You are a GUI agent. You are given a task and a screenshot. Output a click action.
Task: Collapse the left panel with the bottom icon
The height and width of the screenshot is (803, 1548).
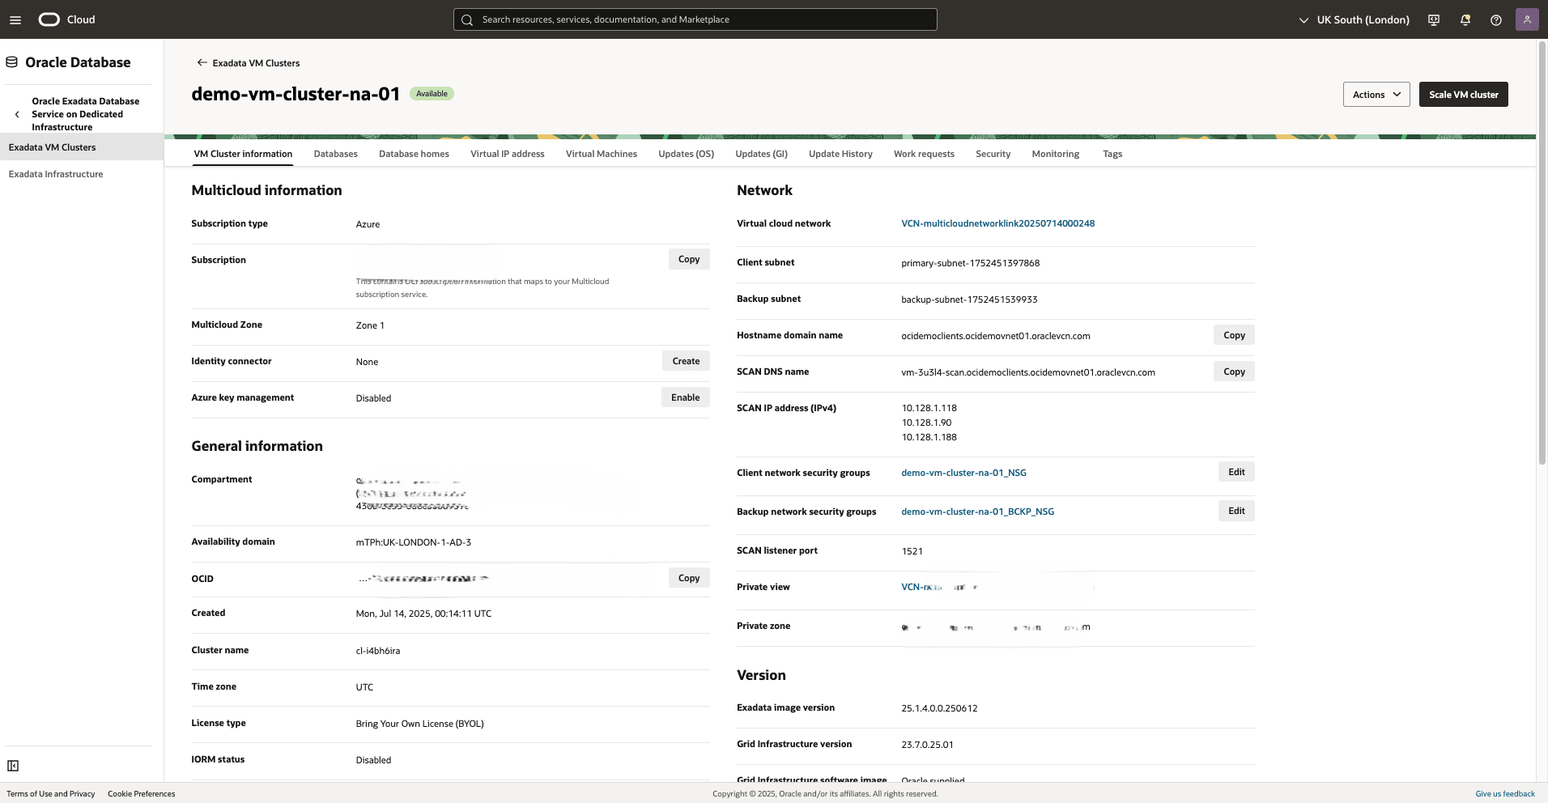(x=13, y=765)
